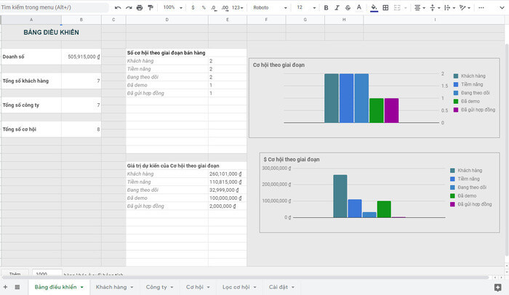This screenshot has height=295, width=509.
Task: Open the text wrapping options
Action: [x=449, y=7]
